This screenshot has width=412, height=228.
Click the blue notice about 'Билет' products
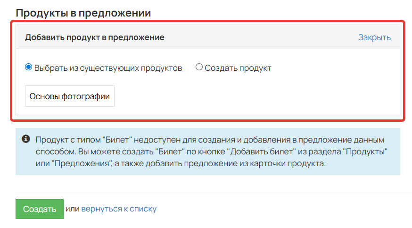point(208,152)
